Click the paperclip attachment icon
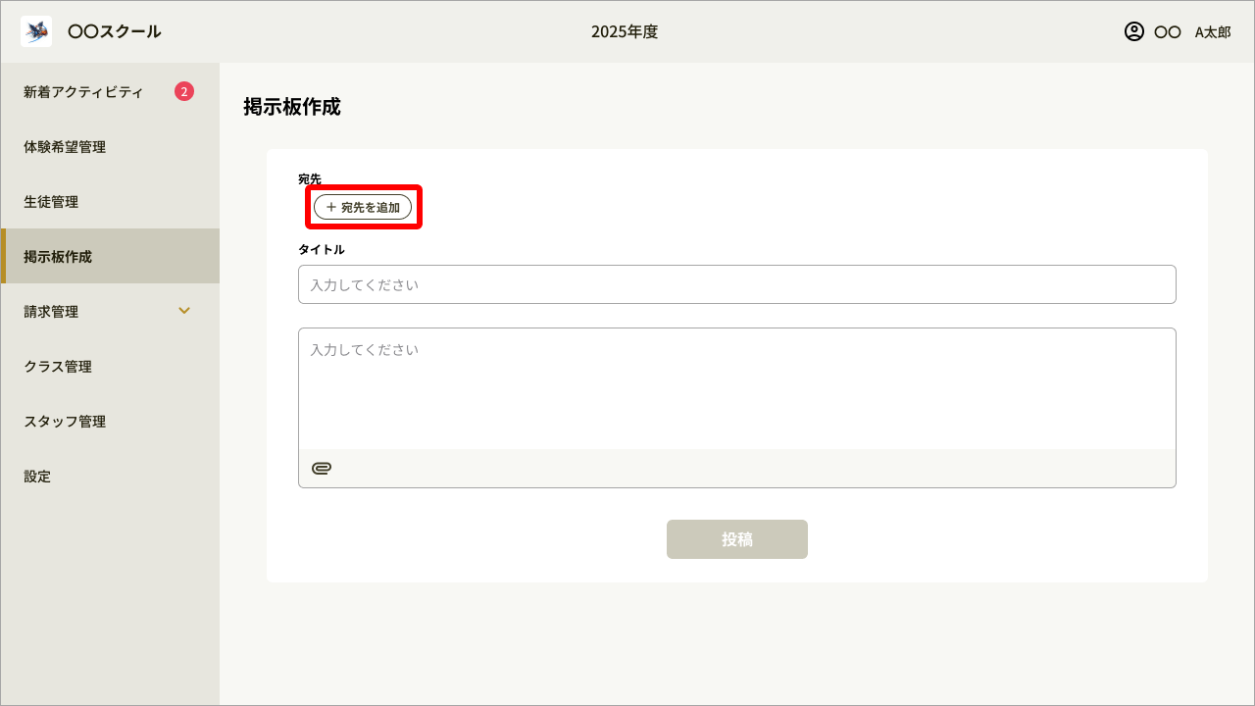 (x=321, y=468)
